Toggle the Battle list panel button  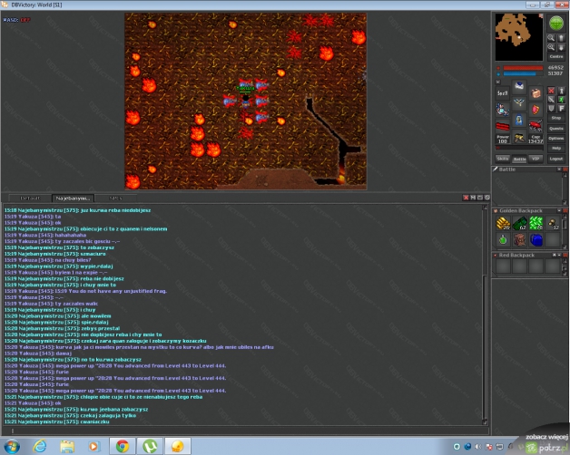pyautogui.click(x=519, y=158)
